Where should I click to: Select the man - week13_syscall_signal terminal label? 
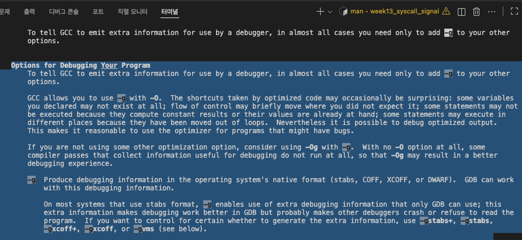395,12
